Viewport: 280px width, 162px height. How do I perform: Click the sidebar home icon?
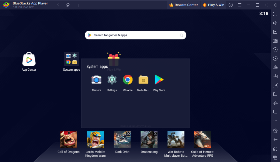[275, 149]
